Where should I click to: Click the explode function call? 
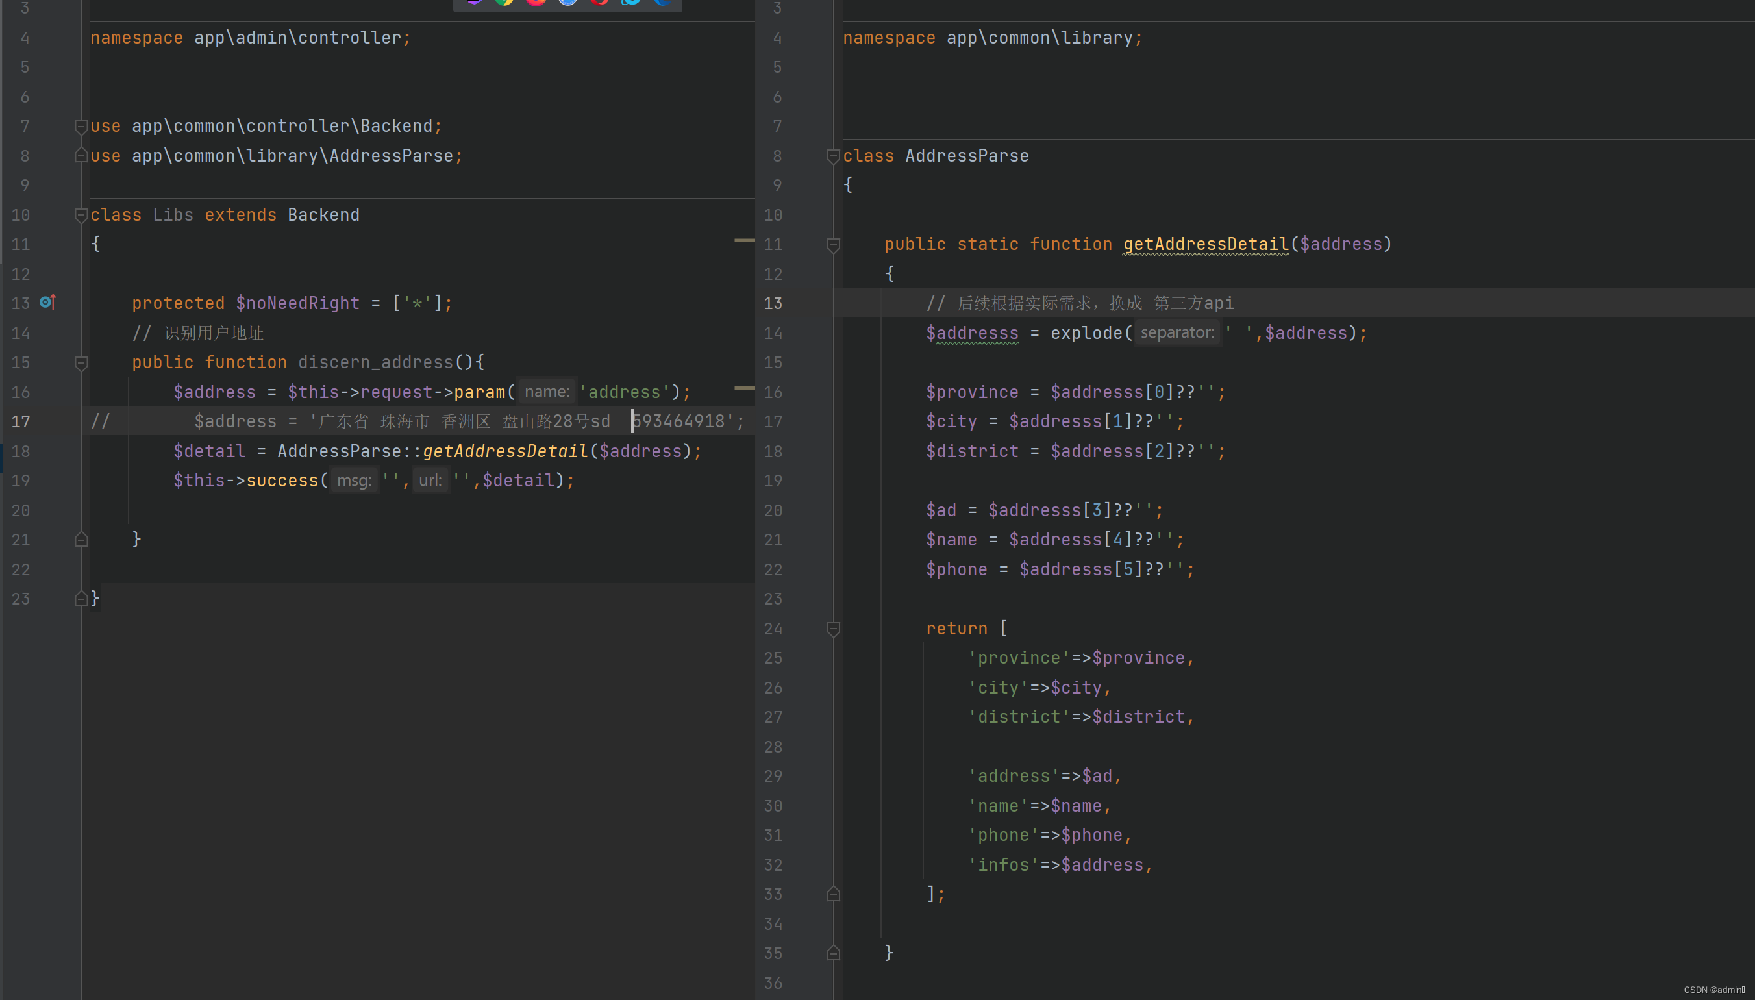coord(1086,333)
